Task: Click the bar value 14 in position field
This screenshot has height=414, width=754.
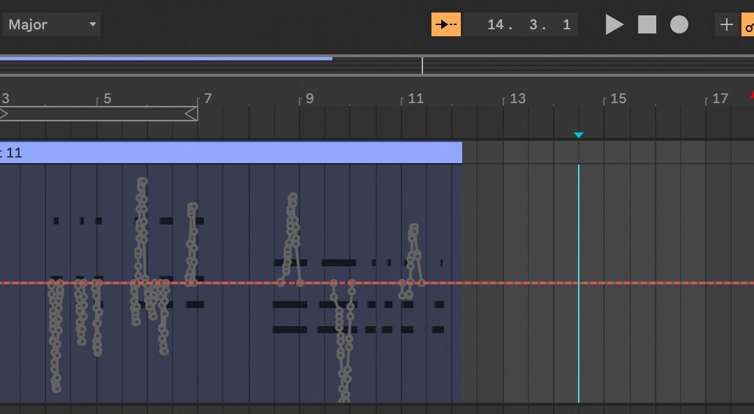Action: coord(496,25)
